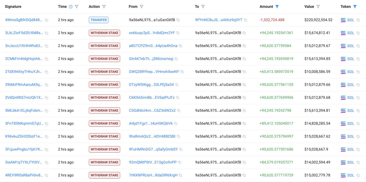Open the Time column filter

(x=77, y=6)
